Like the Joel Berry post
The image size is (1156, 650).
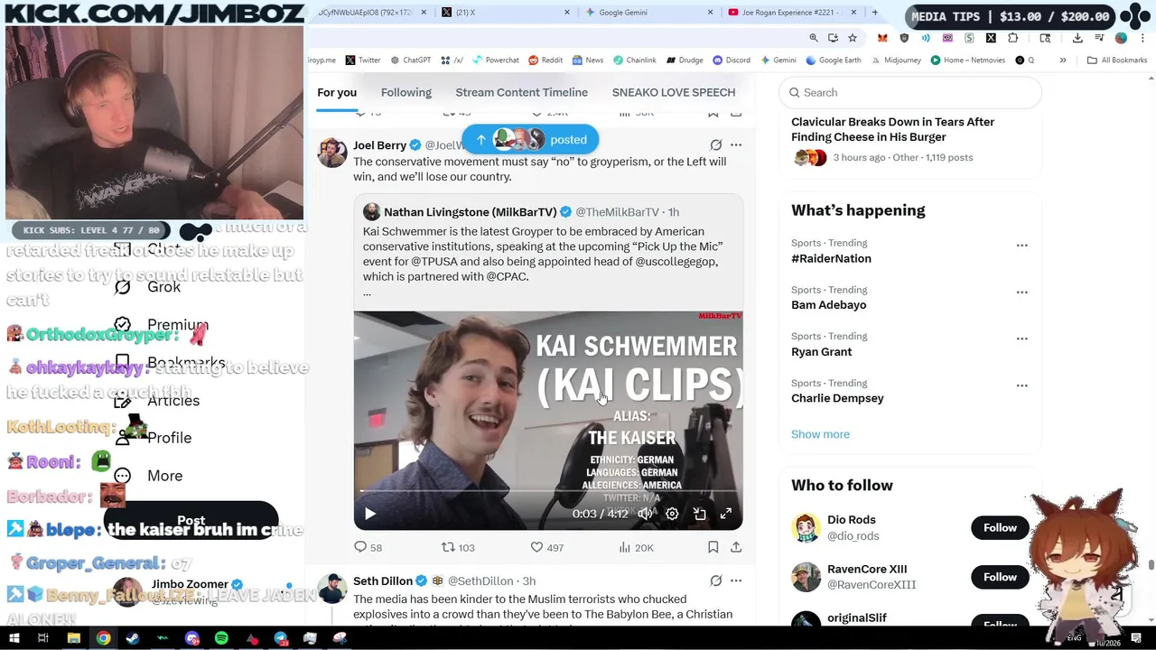pos(546,547)
